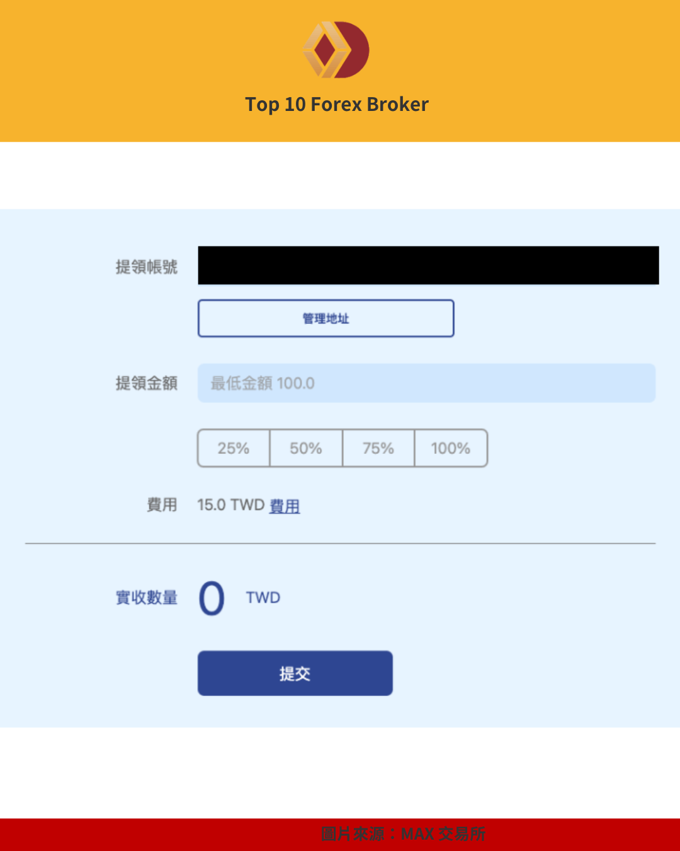Click the 費用 label on the left

[164, 504]
